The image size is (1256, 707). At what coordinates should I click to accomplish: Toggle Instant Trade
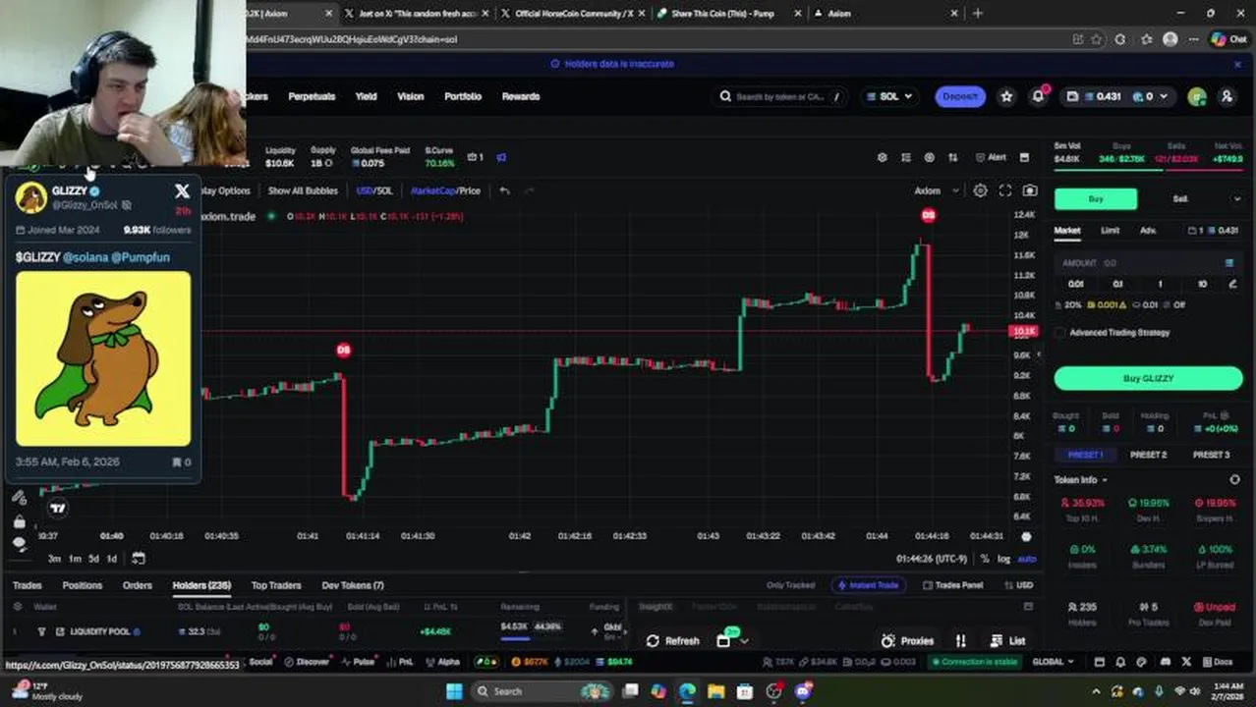(867, 585)
